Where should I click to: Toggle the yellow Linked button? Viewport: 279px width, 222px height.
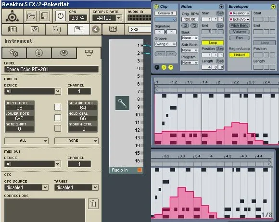[x=240, y=55]
